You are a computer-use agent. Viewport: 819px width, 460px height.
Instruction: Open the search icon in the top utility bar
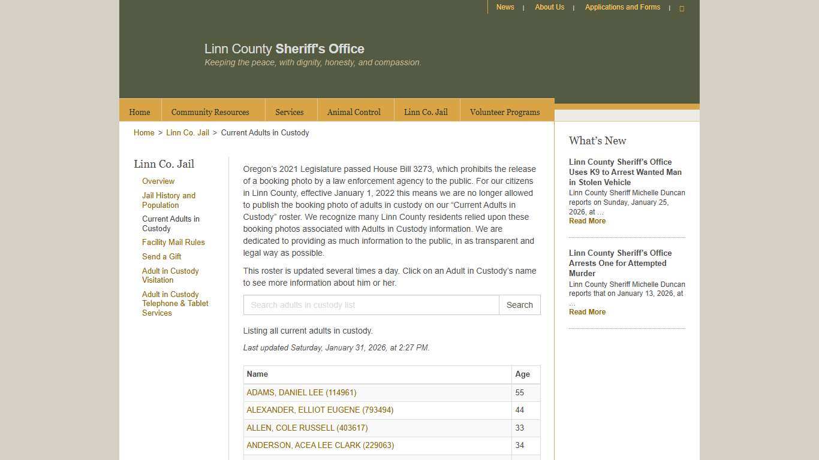(x=682, y=8)
